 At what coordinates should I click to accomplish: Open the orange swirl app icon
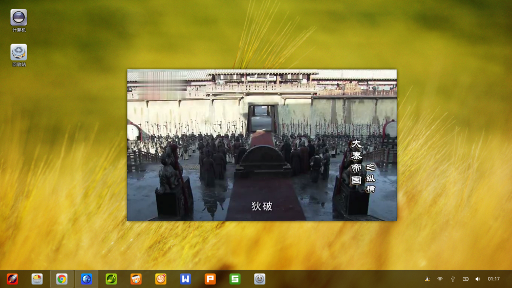[161, 279]
